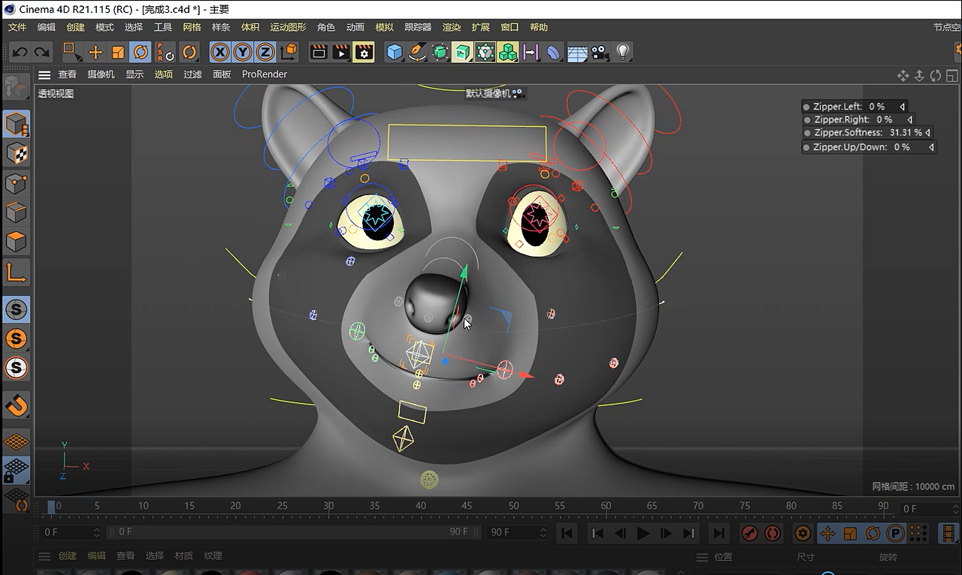Toggle Z axis lock
This screenshot has width=962, height=575.
[x=265, y=52]
